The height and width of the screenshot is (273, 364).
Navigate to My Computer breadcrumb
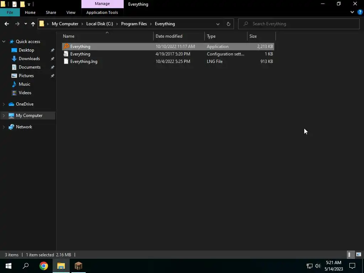click(x=65, y=24)
